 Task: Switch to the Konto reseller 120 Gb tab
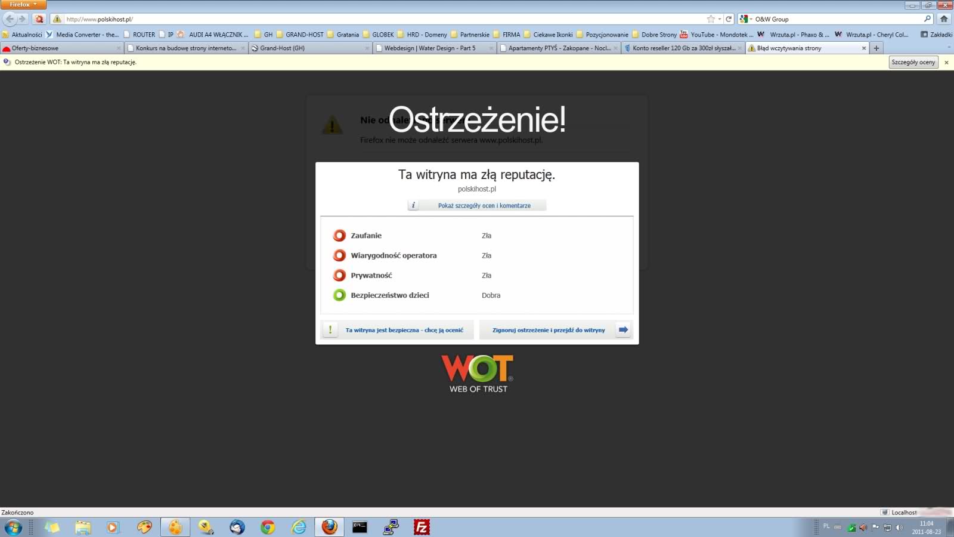[x=683, y=48]
